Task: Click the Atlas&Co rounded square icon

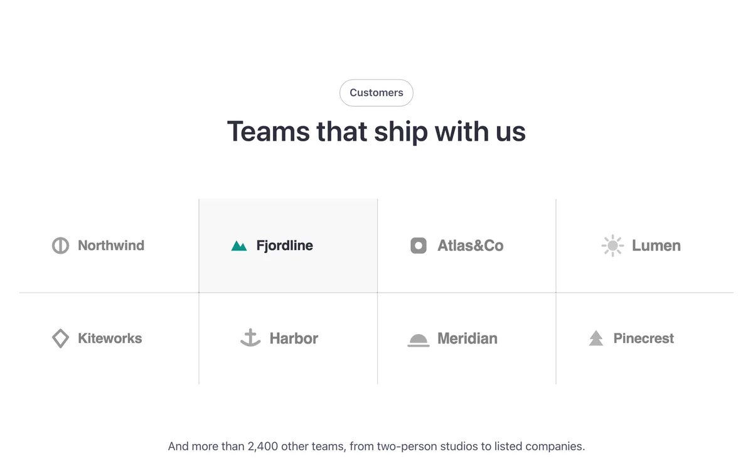Action: pos(419,246)
